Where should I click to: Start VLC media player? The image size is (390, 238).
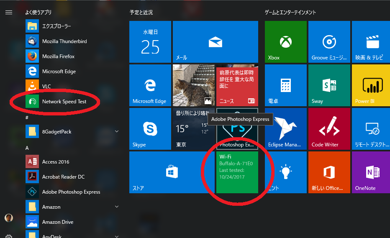point(73,86)
